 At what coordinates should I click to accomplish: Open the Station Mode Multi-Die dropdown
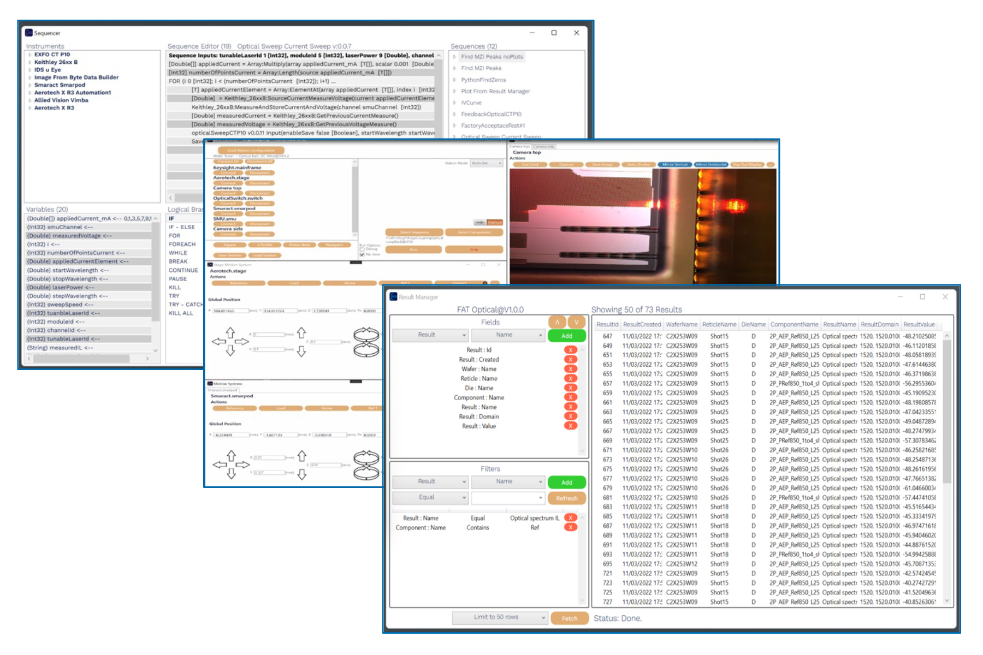click(x=486, y=163)
